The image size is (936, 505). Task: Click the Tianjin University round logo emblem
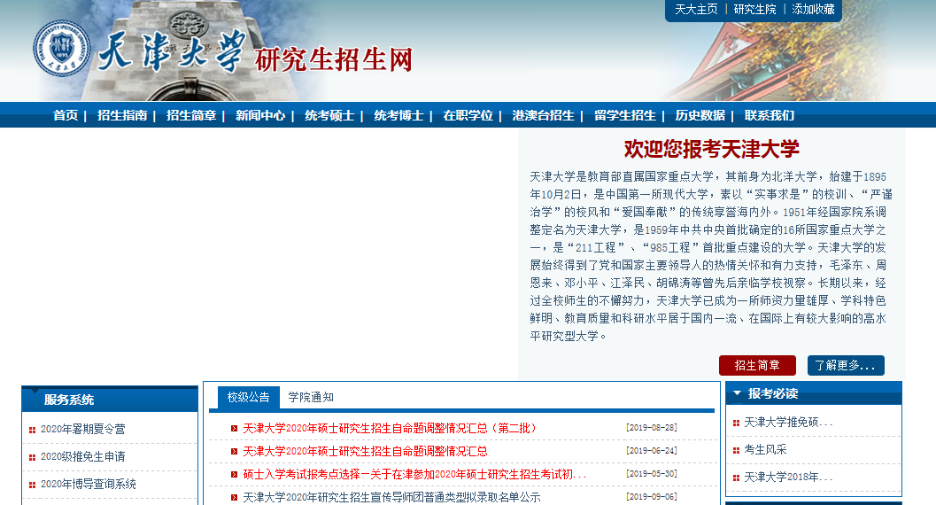[62, 50]
